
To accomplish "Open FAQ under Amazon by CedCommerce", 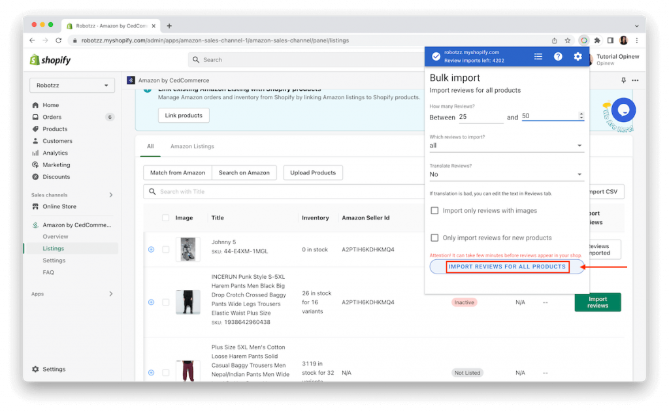I will (48, 272).
